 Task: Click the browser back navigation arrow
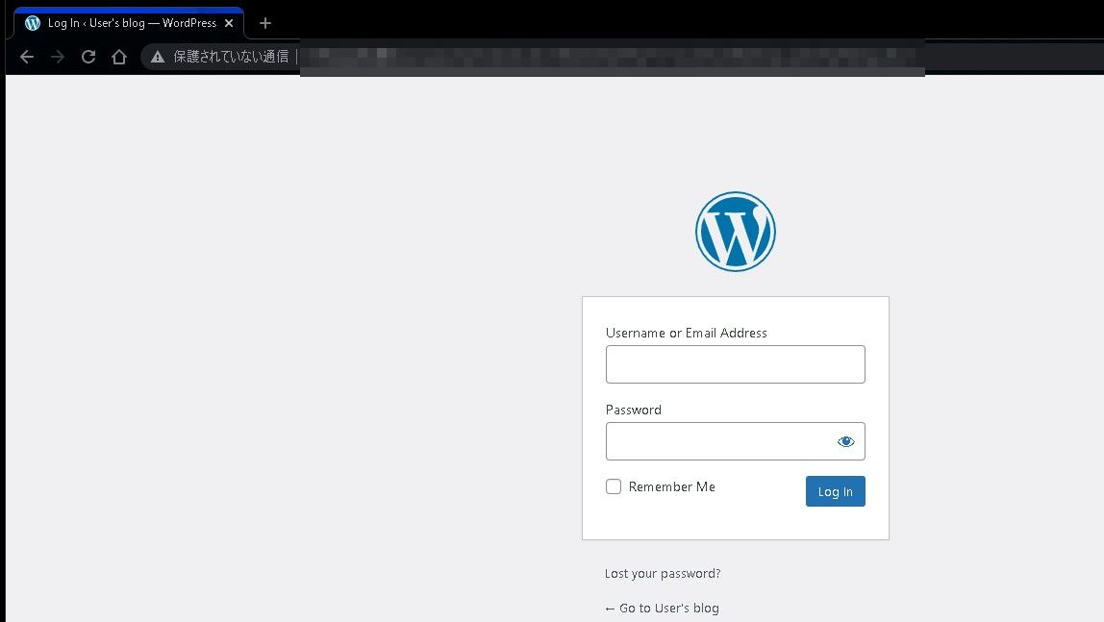pos(26,56)
